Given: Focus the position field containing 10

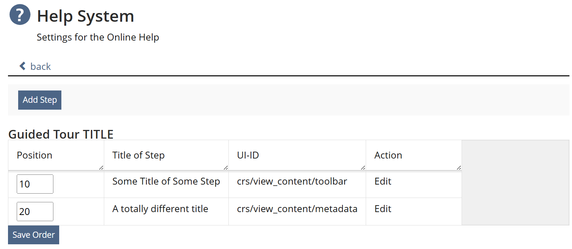Looking at the screenshot, I should click(35, 184).
